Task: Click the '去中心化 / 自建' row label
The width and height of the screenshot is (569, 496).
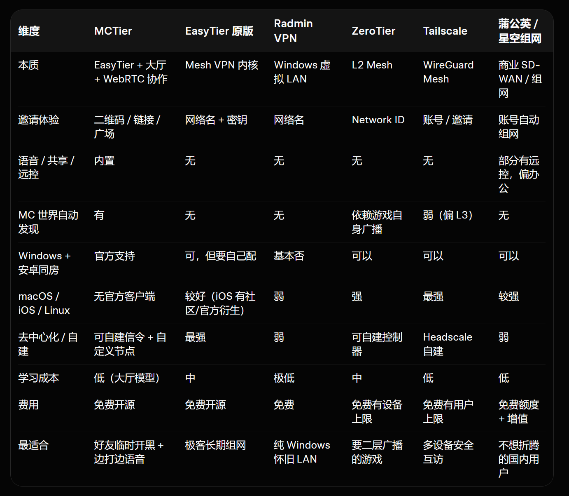Action: 48,344
